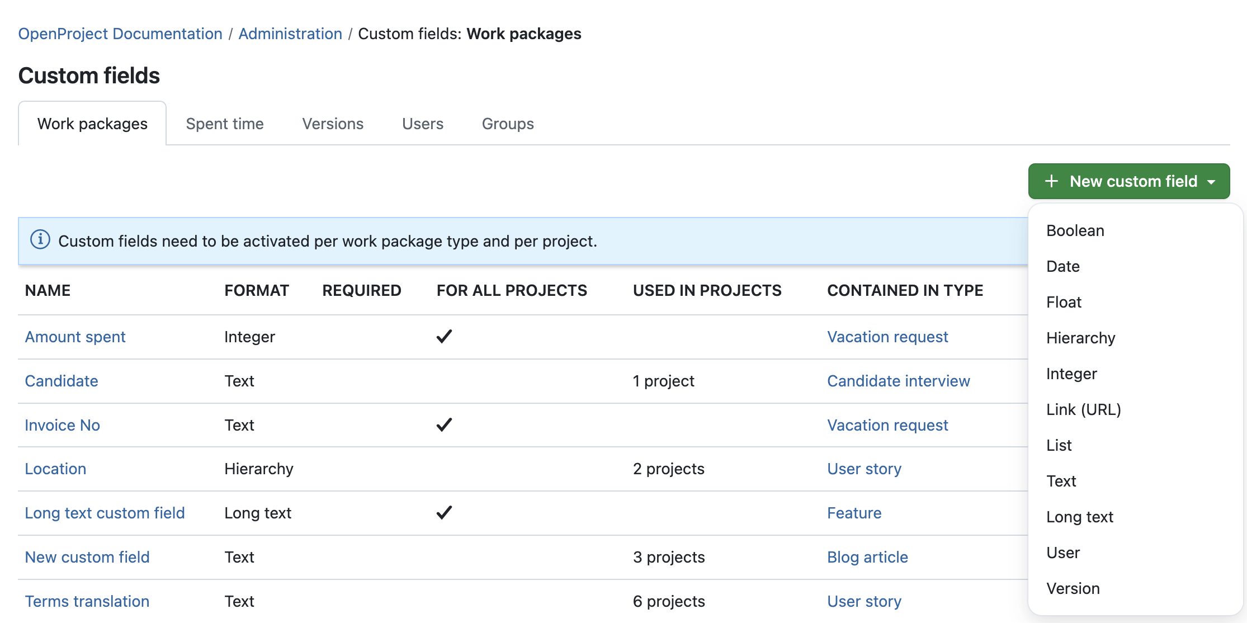
Task: Open the Candidate custom field
Action: (61, 381)
